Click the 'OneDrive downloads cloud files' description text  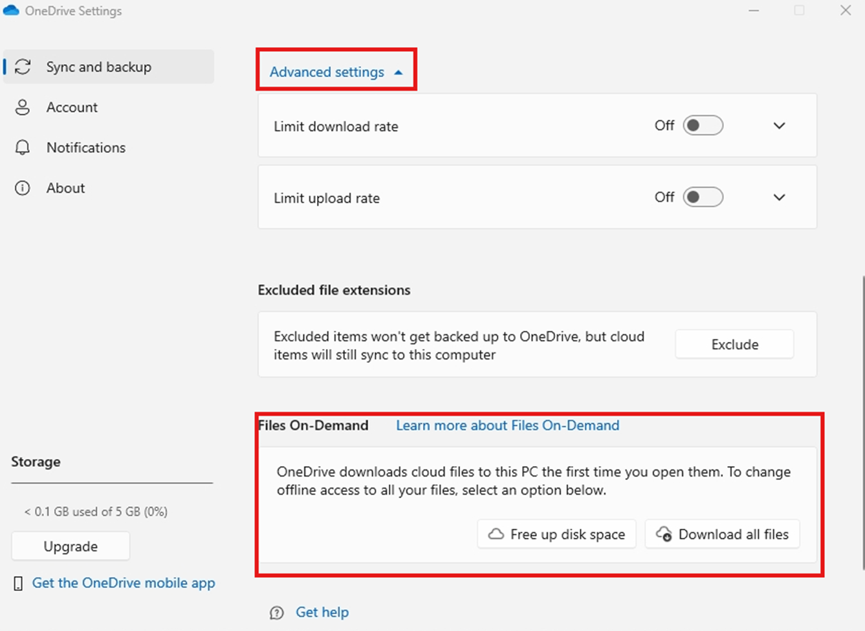[534, 481]
